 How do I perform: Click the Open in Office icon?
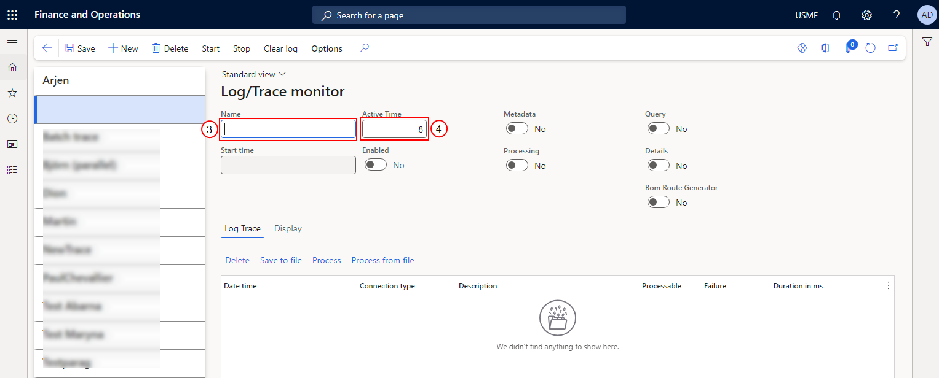pyautogui.click(x=825, y=48)
